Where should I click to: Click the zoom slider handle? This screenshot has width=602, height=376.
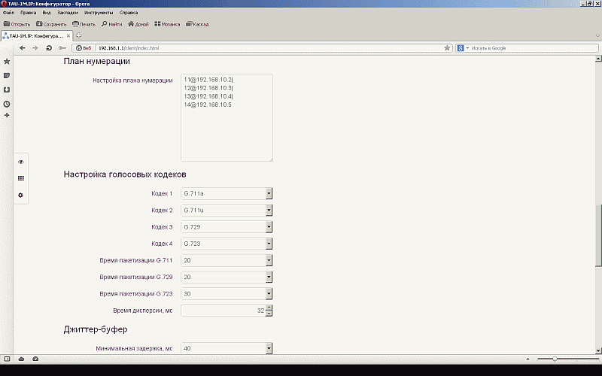pos(555,359)
